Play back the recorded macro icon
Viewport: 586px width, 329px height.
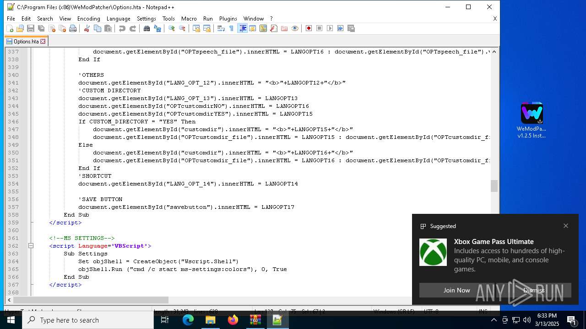tap(330, 28)
